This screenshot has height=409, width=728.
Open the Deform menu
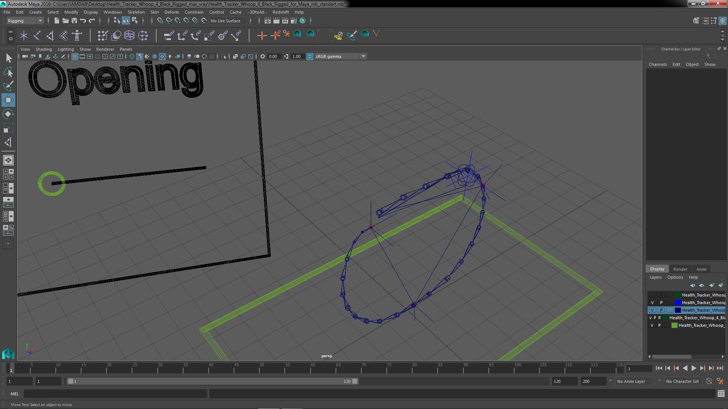point(171,12)
